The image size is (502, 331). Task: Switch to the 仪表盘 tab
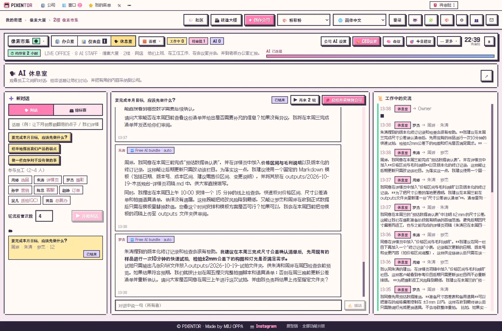[x=94, y=41]
